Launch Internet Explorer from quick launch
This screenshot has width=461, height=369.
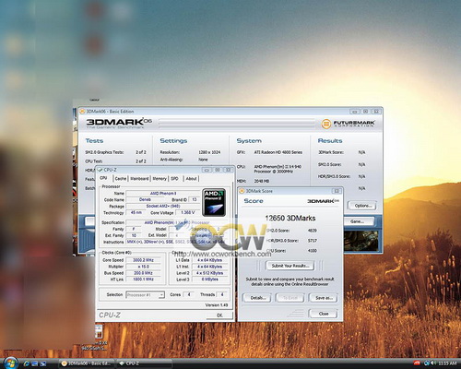[27, 363]
